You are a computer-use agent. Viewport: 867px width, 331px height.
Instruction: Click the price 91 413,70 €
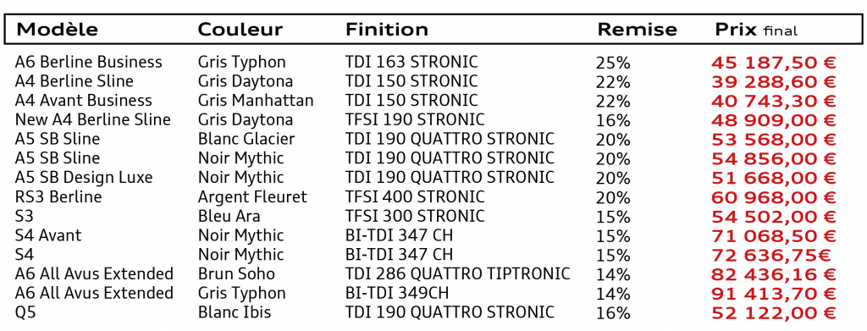(x=774, y=294)
